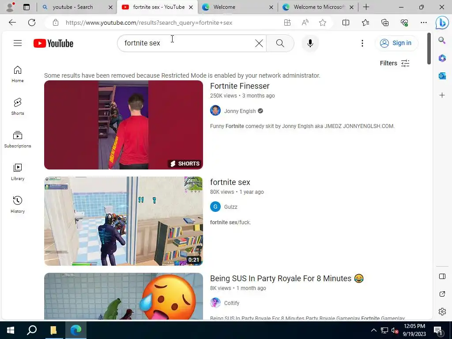Click the page vertical scrollbar

[429, 49]
